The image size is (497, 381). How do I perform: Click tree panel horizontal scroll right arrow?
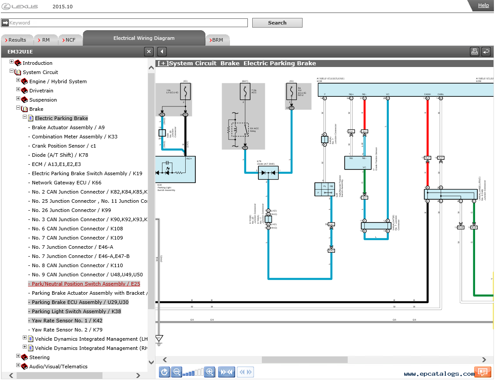click(138, 375)
